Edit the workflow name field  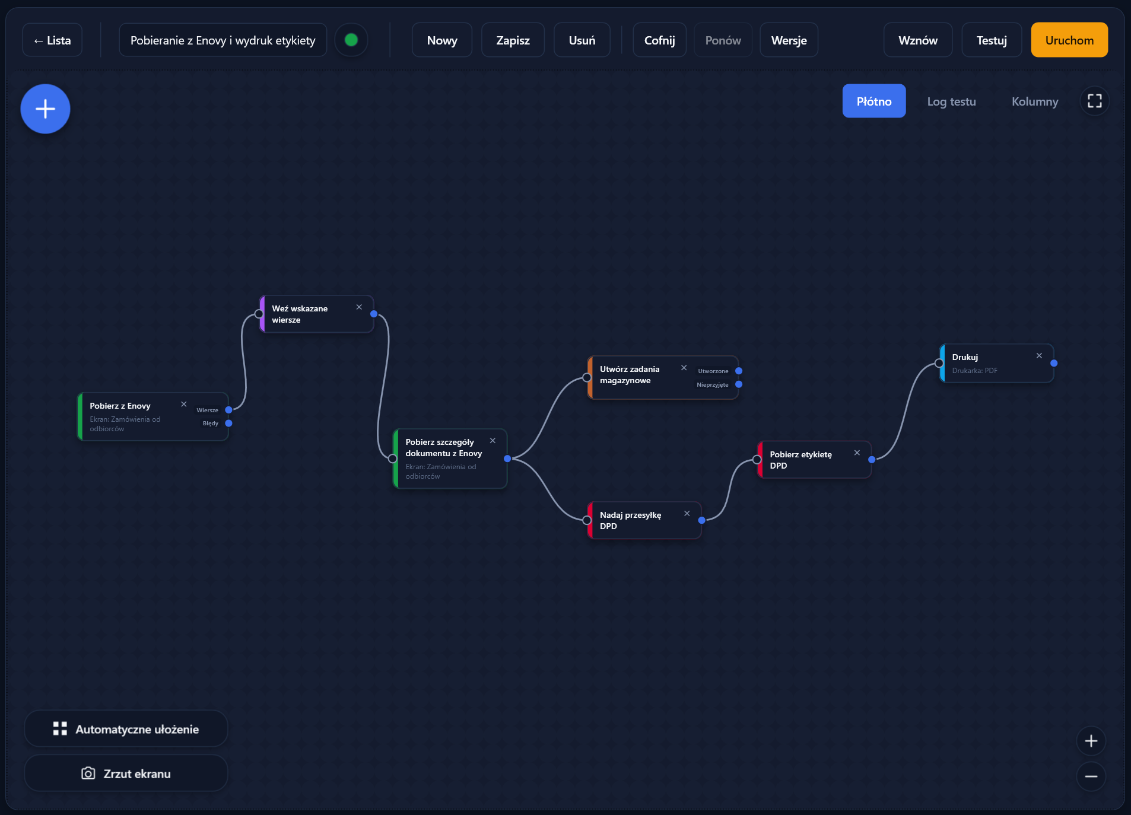click(x=223, y=40)
